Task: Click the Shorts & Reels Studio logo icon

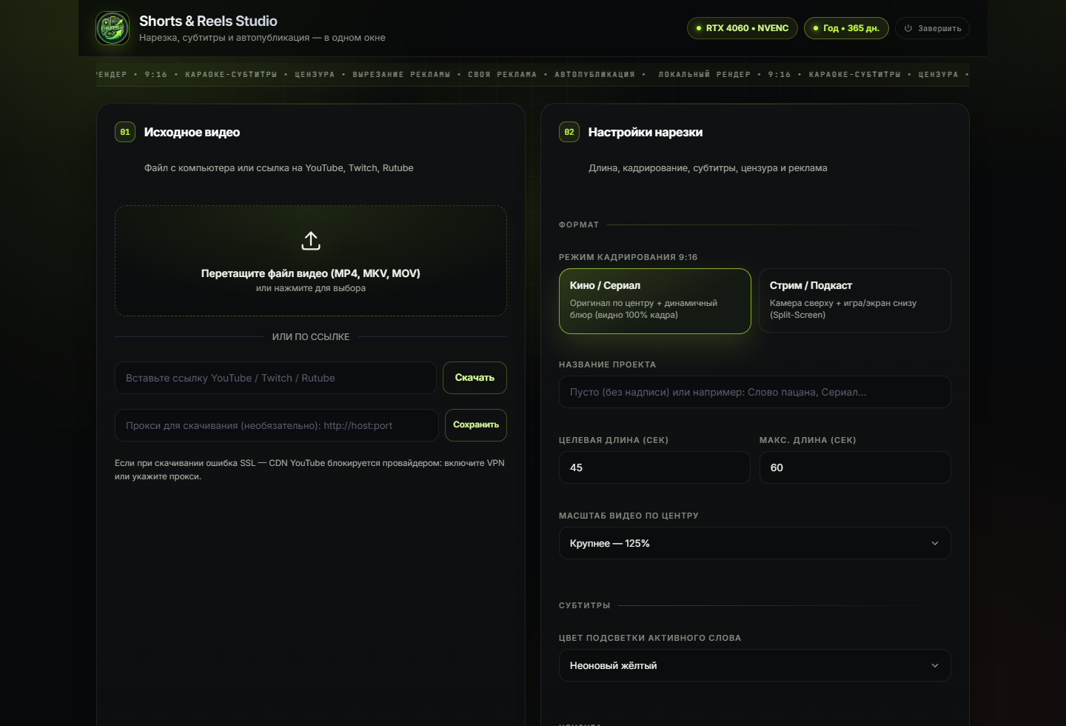Action: point(113,28)
